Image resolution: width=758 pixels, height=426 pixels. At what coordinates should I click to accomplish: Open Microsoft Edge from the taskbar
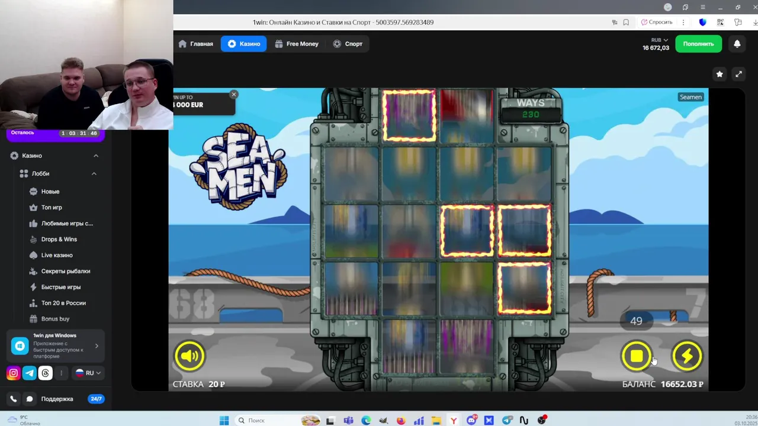tap(366, 421)
